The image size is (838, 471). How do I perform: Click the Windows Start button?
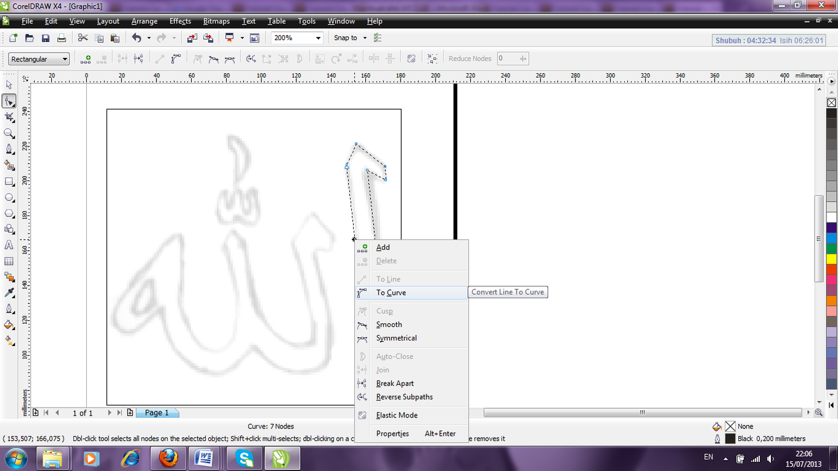(15, 458)
